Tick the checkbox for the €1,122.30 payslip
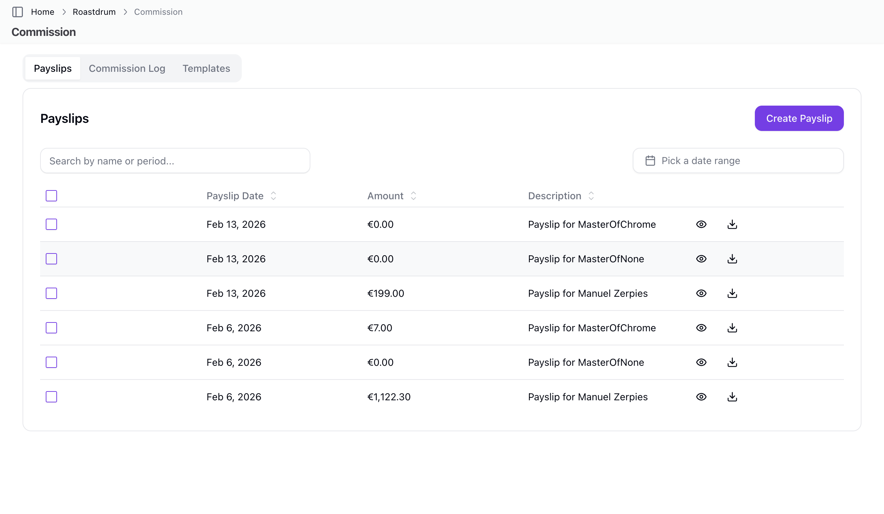 pos(51,397)
